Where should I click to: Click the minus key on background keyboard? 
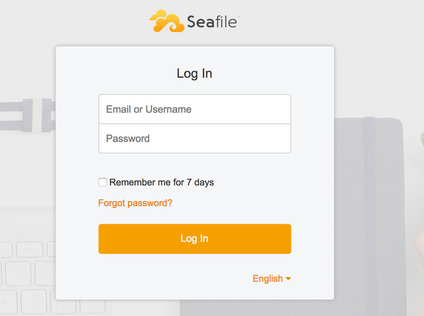pyautogui.click(x=18, y=273)
